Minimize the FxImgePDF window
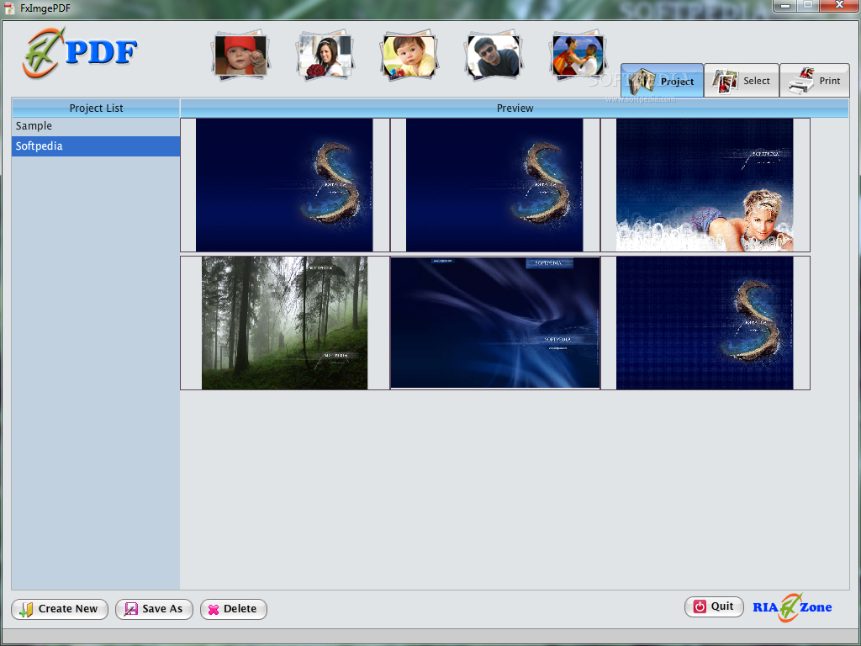 [x=785, y=6]
